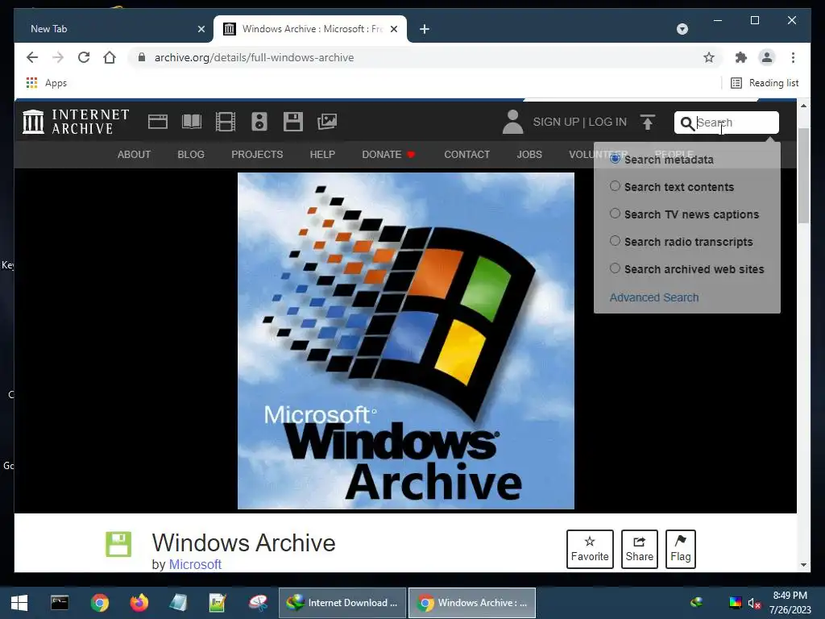Open the Texts book icon
825x619 pixels.
(192, 122)
